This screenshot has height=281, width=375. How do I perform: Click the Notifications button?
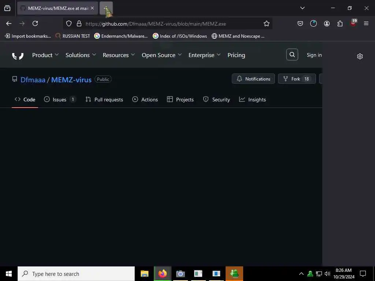253,79
